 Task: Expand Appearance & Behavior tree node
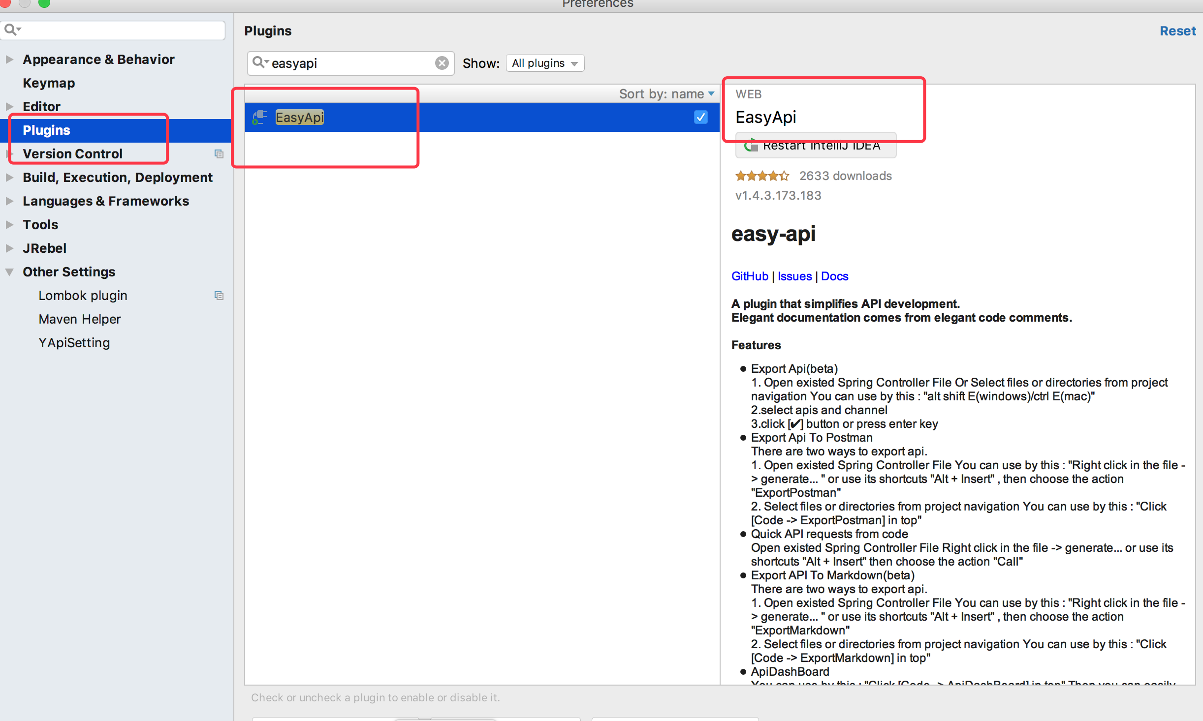[x=9, y=60]
